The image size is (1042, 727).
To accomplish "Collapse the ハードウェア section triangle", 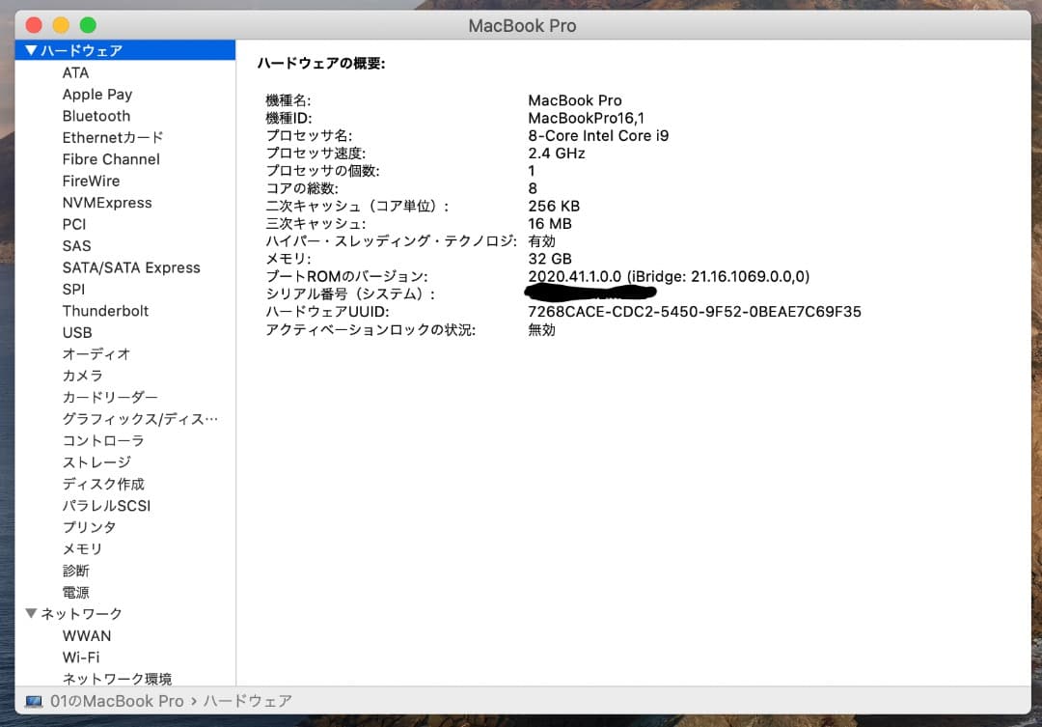I will click(32, 50).
